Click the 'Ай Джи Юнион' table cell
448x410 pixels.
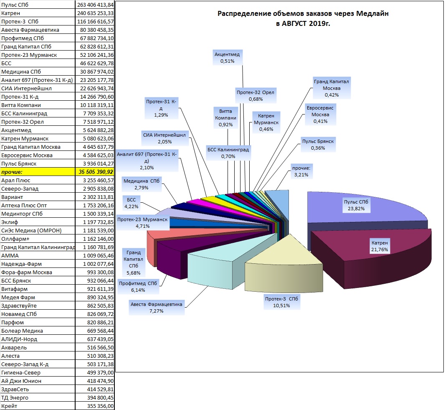click(38, 381)
